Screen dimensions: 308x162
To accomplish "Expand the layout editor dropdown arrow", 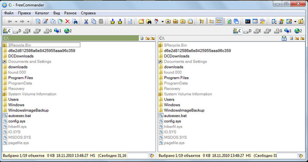I will [295, 21].
